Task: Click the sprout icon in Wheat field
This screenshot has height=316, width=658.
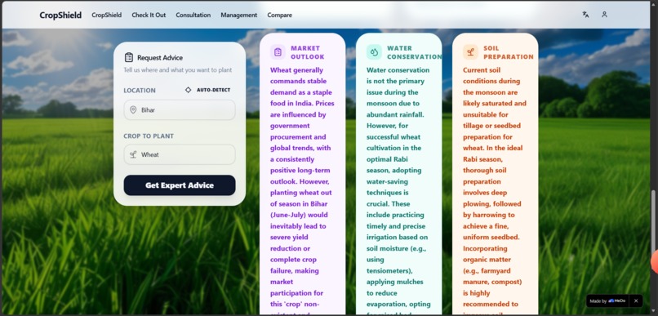Action: 133,154
